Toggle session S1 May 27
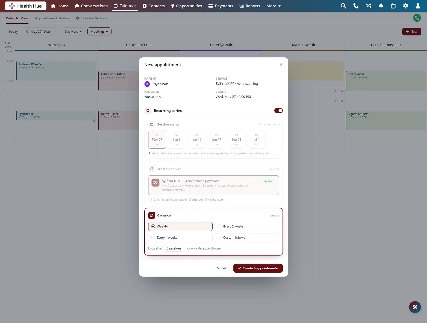 click(157, 140)
